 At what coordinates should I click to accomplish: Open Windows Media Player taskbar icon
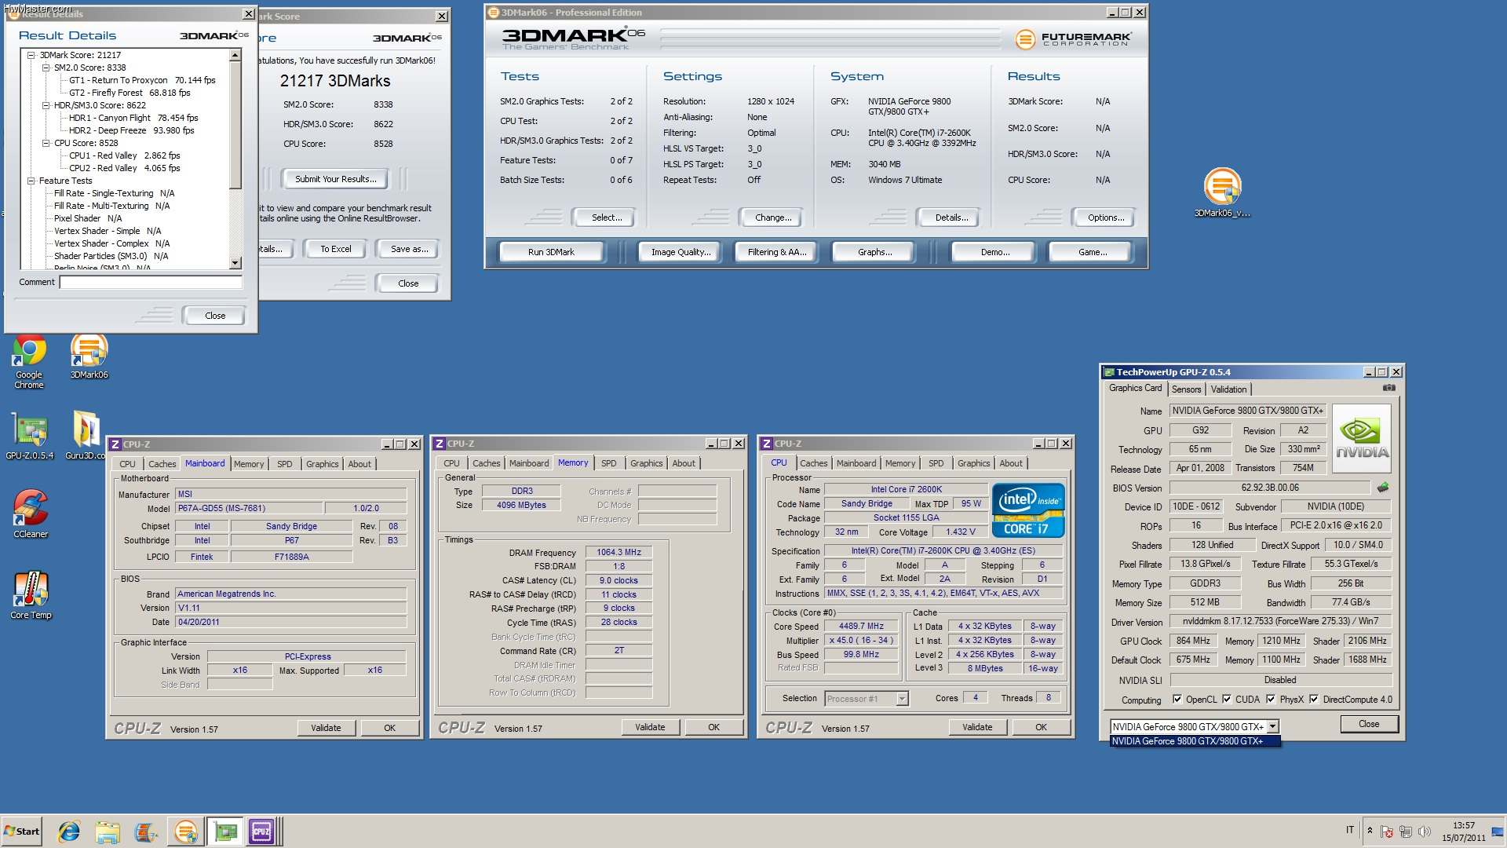[x=145, y=831]
